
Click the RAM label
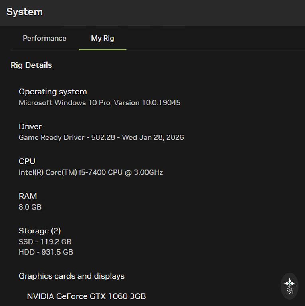(28, 196)
